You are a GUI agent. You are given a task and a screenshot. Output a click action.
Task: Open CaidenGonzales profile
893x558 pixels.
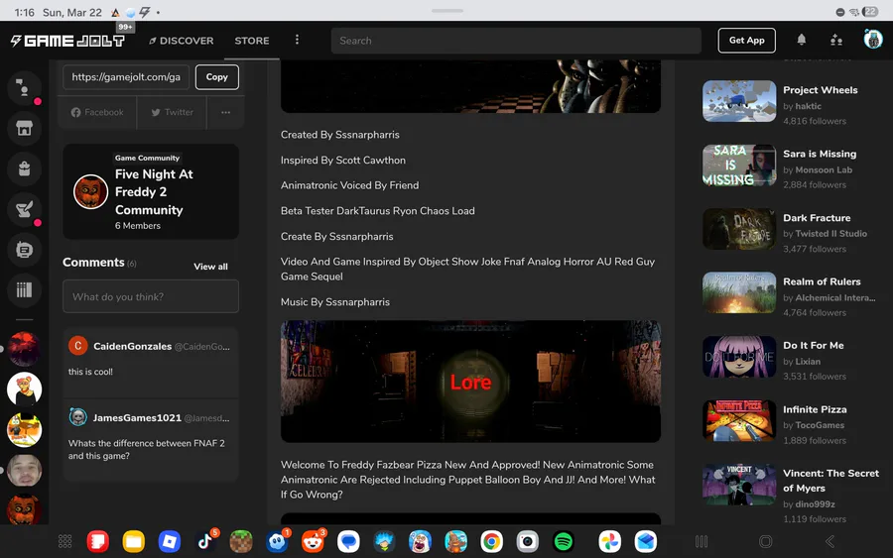[x=132, y=347]
